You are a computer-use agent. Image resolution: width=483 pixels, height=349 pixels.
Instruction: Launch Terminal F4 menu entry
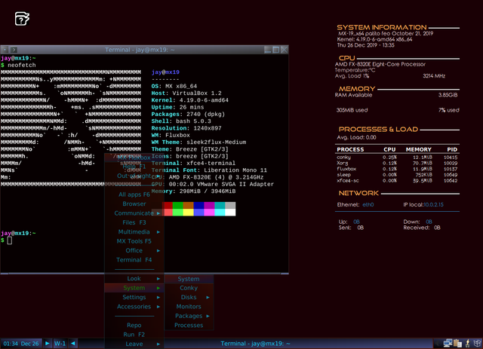134,260
